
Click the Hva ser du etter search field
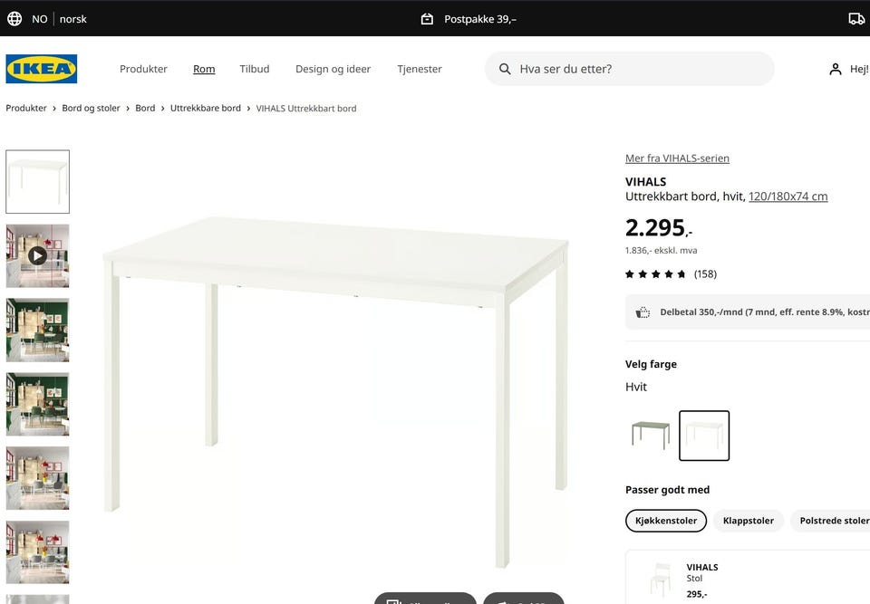pos(629,69)
